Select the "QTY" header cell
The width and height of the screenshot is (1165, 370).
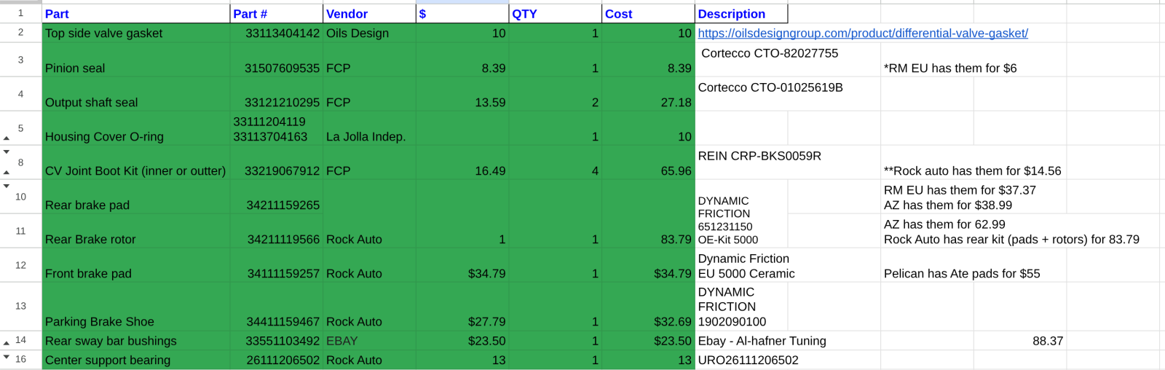pyautogui.click(x=556, y=14)
